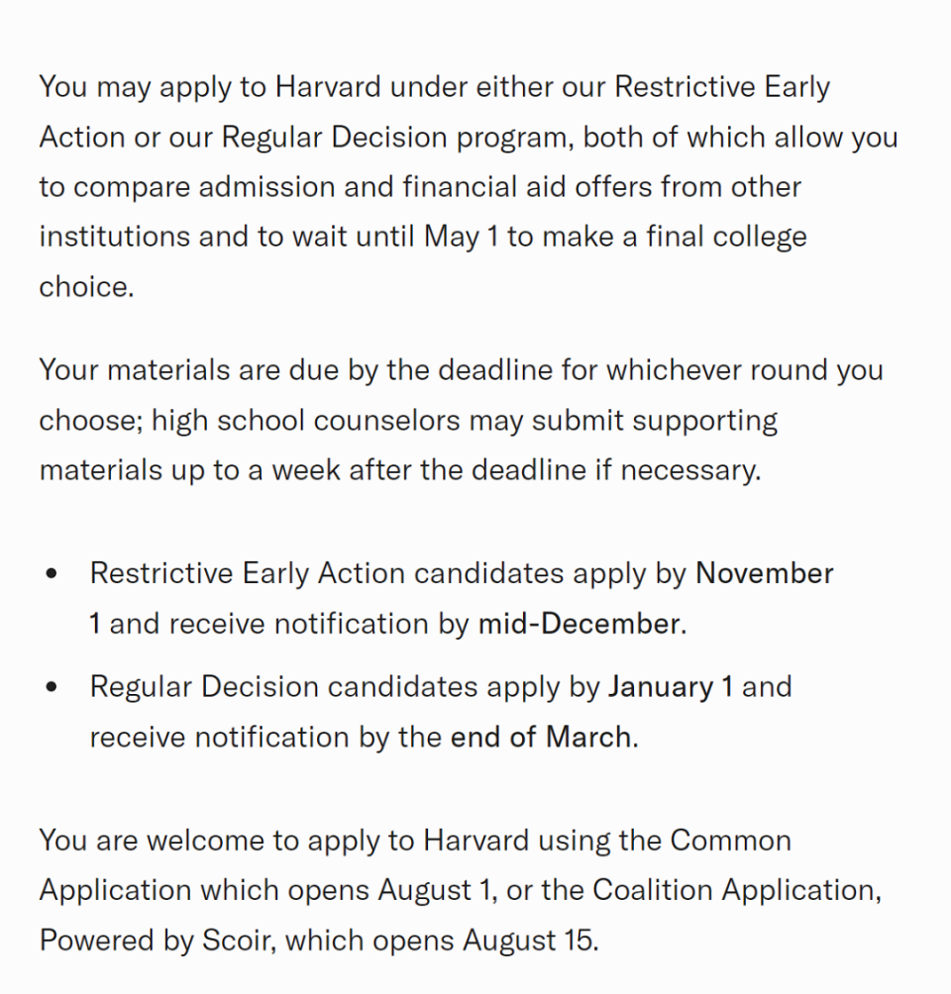The height and width of the screenshot is (994, 951).
Task: Click the "Common" word in last paragraph
Action: [x=731, y=841]
